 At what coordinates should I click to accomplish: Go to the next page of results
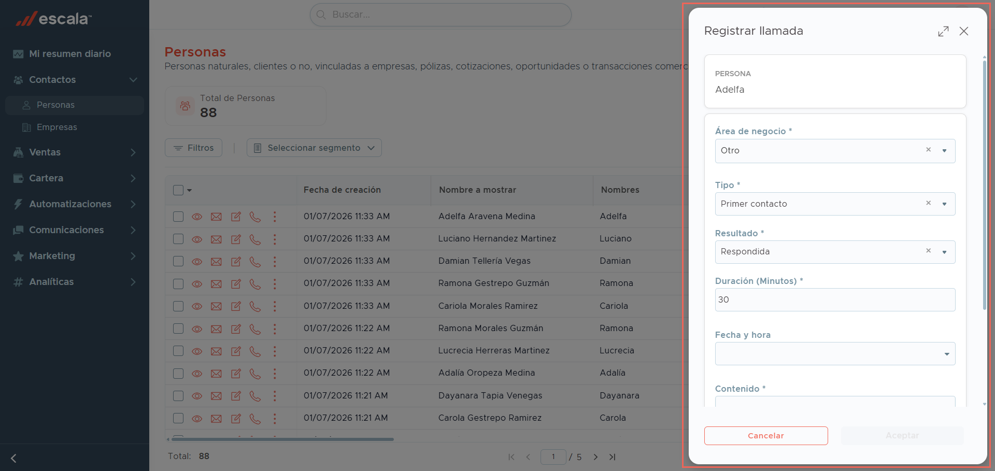click(595, 457)
